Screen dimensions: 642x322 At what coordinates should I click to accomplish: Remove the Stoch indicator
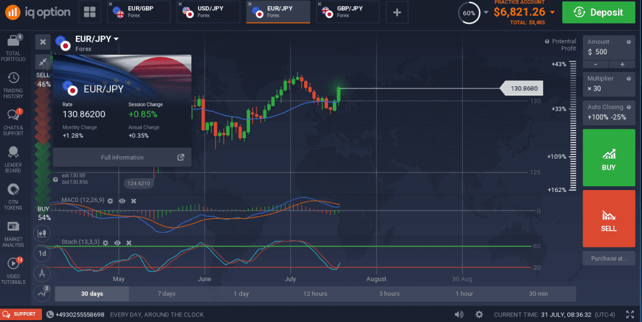[129, 243]
